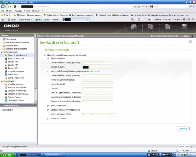Expand Gestione disco tree node
This screenshot has width=196, height=157.
(1, 46)
